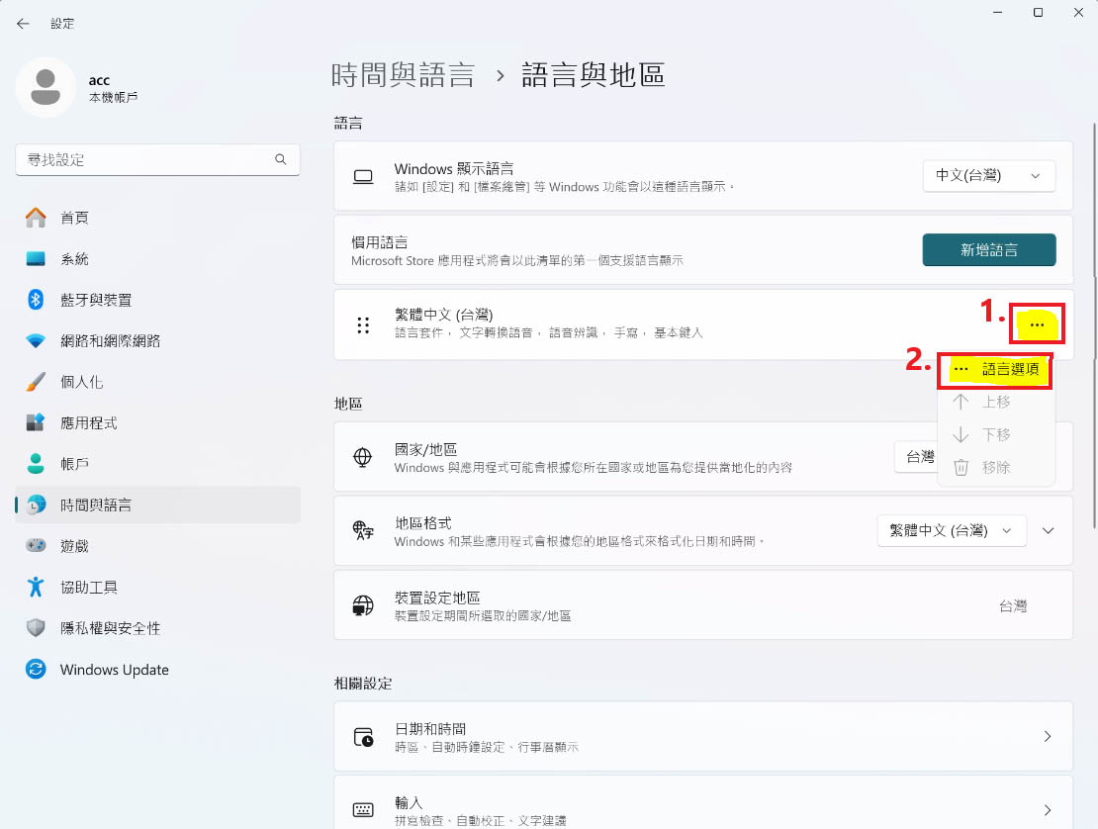Viewport: 1098px width, 829px height.
Task: Open 首頁 (Home) in the sidebar
Action: pyautogui.click(x=74, y=218)
